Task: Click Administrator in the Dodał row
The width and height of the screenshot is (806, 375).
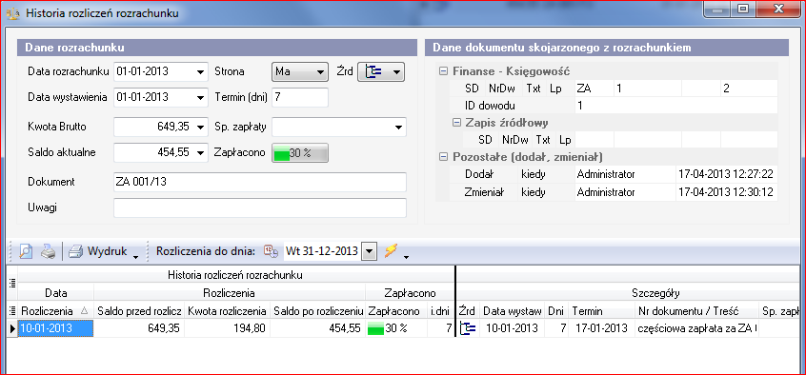Action: (625, 175)
